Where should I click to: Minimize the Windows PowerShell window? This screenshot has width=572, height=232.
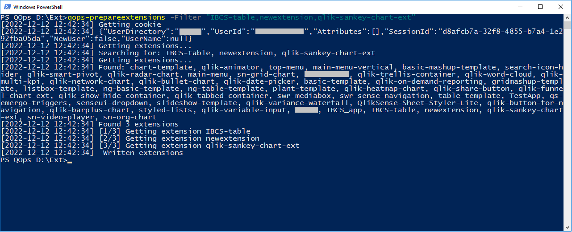click(520, 7)
